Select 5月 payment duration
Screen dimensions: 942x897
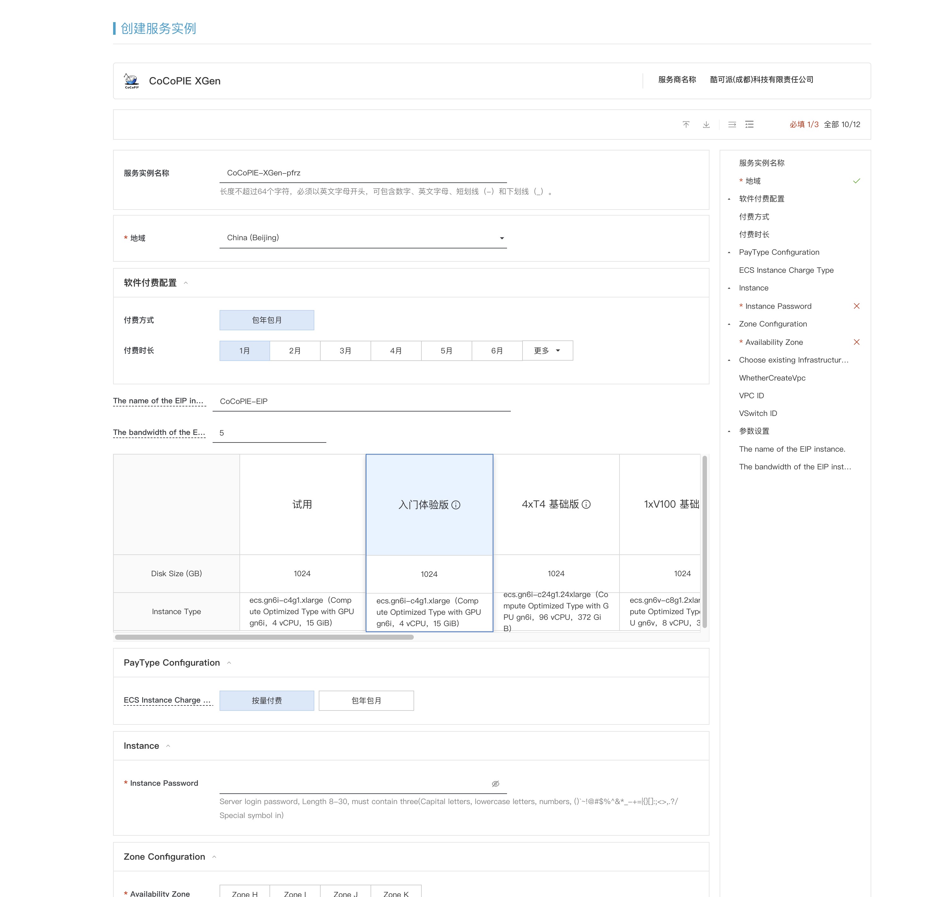click(446, 351)
